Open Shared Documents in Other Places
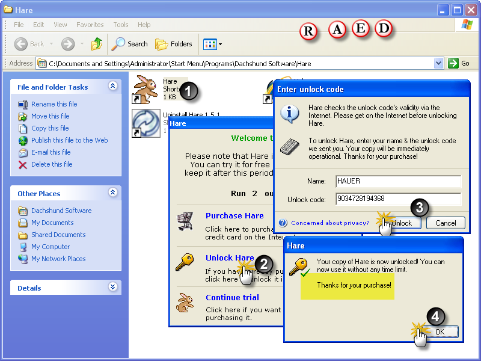The image size is (481, 361). pyautogui.click(x=58, y=235)
